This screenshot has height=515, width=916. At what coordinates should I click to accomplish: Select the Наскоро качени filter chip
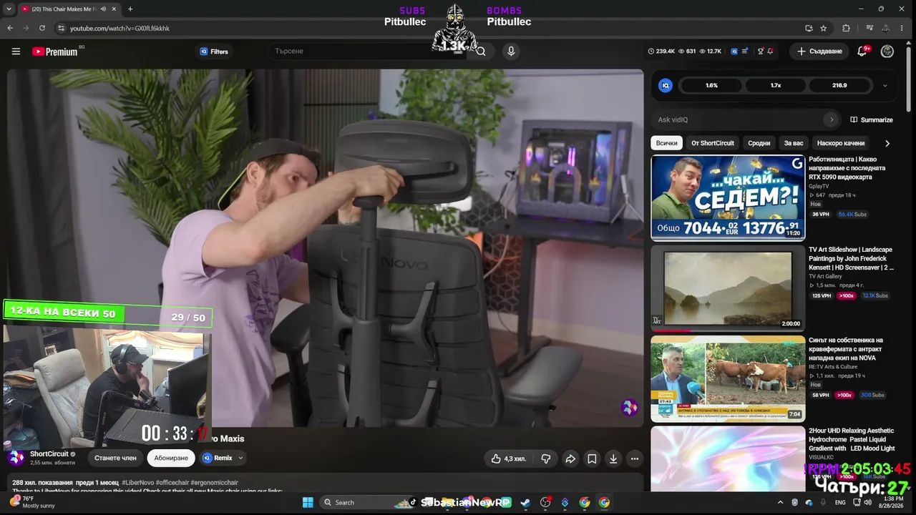coord(841,143)
